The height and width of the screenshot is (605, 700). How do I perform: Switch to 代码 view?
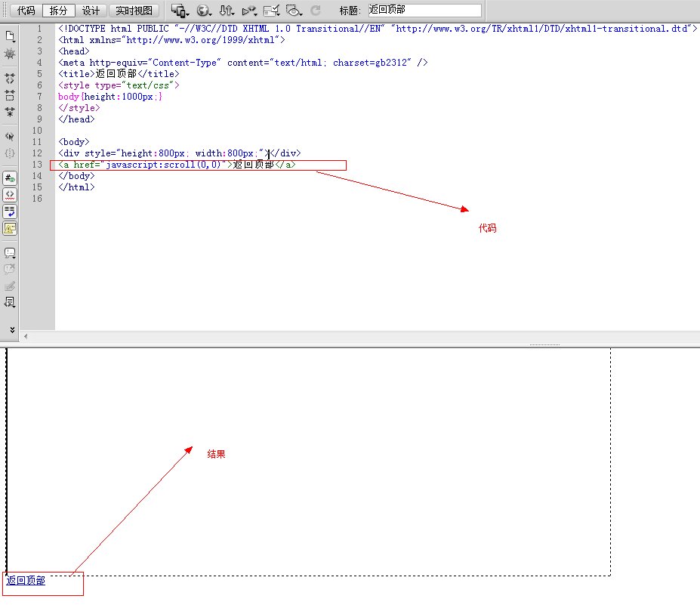pyautogui.click(x=26, y=11)
